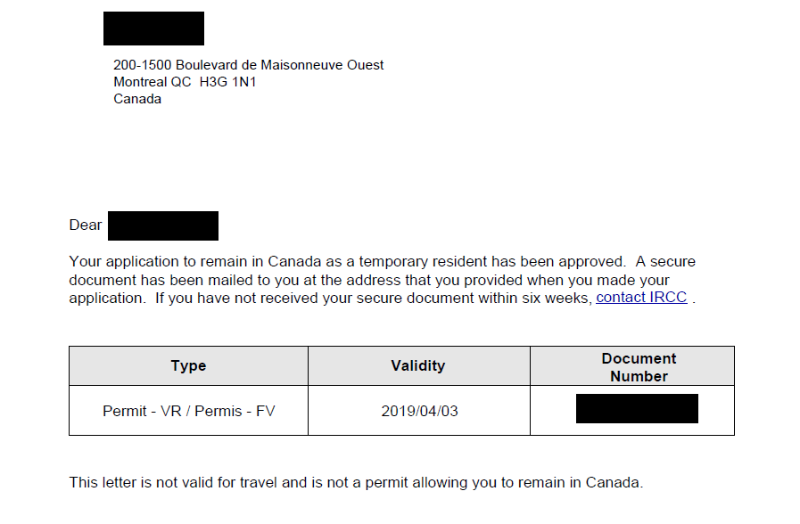The width and height of the screenshot is (800, 524).
Task: Click the redacted name after Dear
Action: [162, 225]
